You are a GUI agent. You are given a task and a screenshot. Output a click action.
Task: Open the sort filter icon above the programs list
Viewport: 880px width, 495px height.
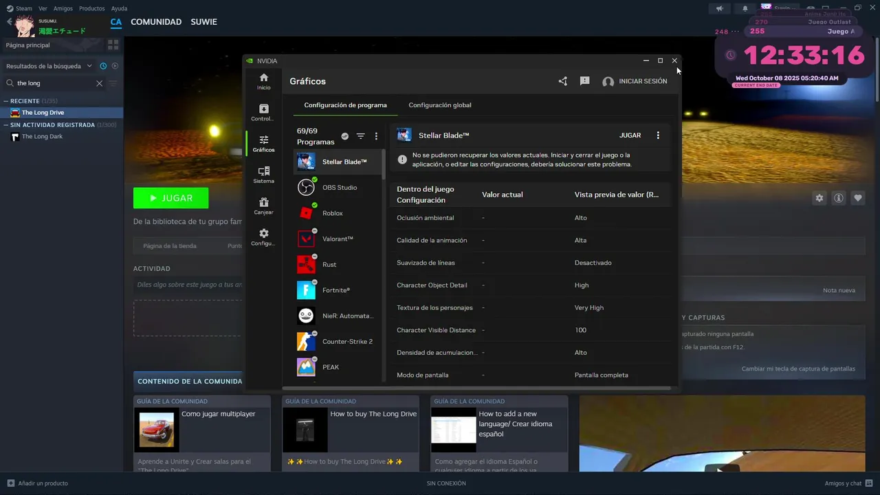pyautogui.click(x=360, y=136)
